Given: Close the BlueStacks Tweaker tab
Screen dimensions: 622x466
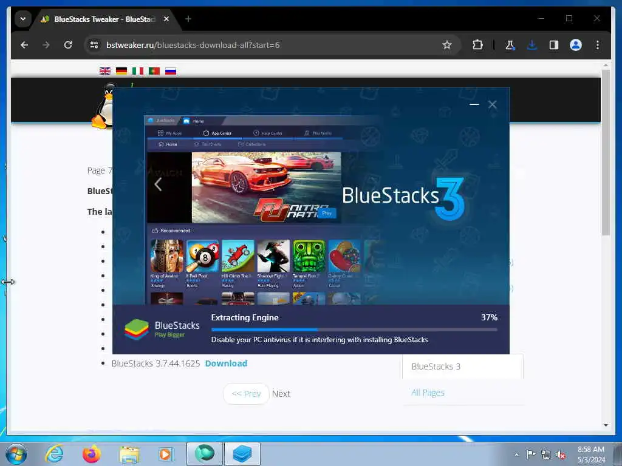Looking at the screenshot, I should [166, 19].
